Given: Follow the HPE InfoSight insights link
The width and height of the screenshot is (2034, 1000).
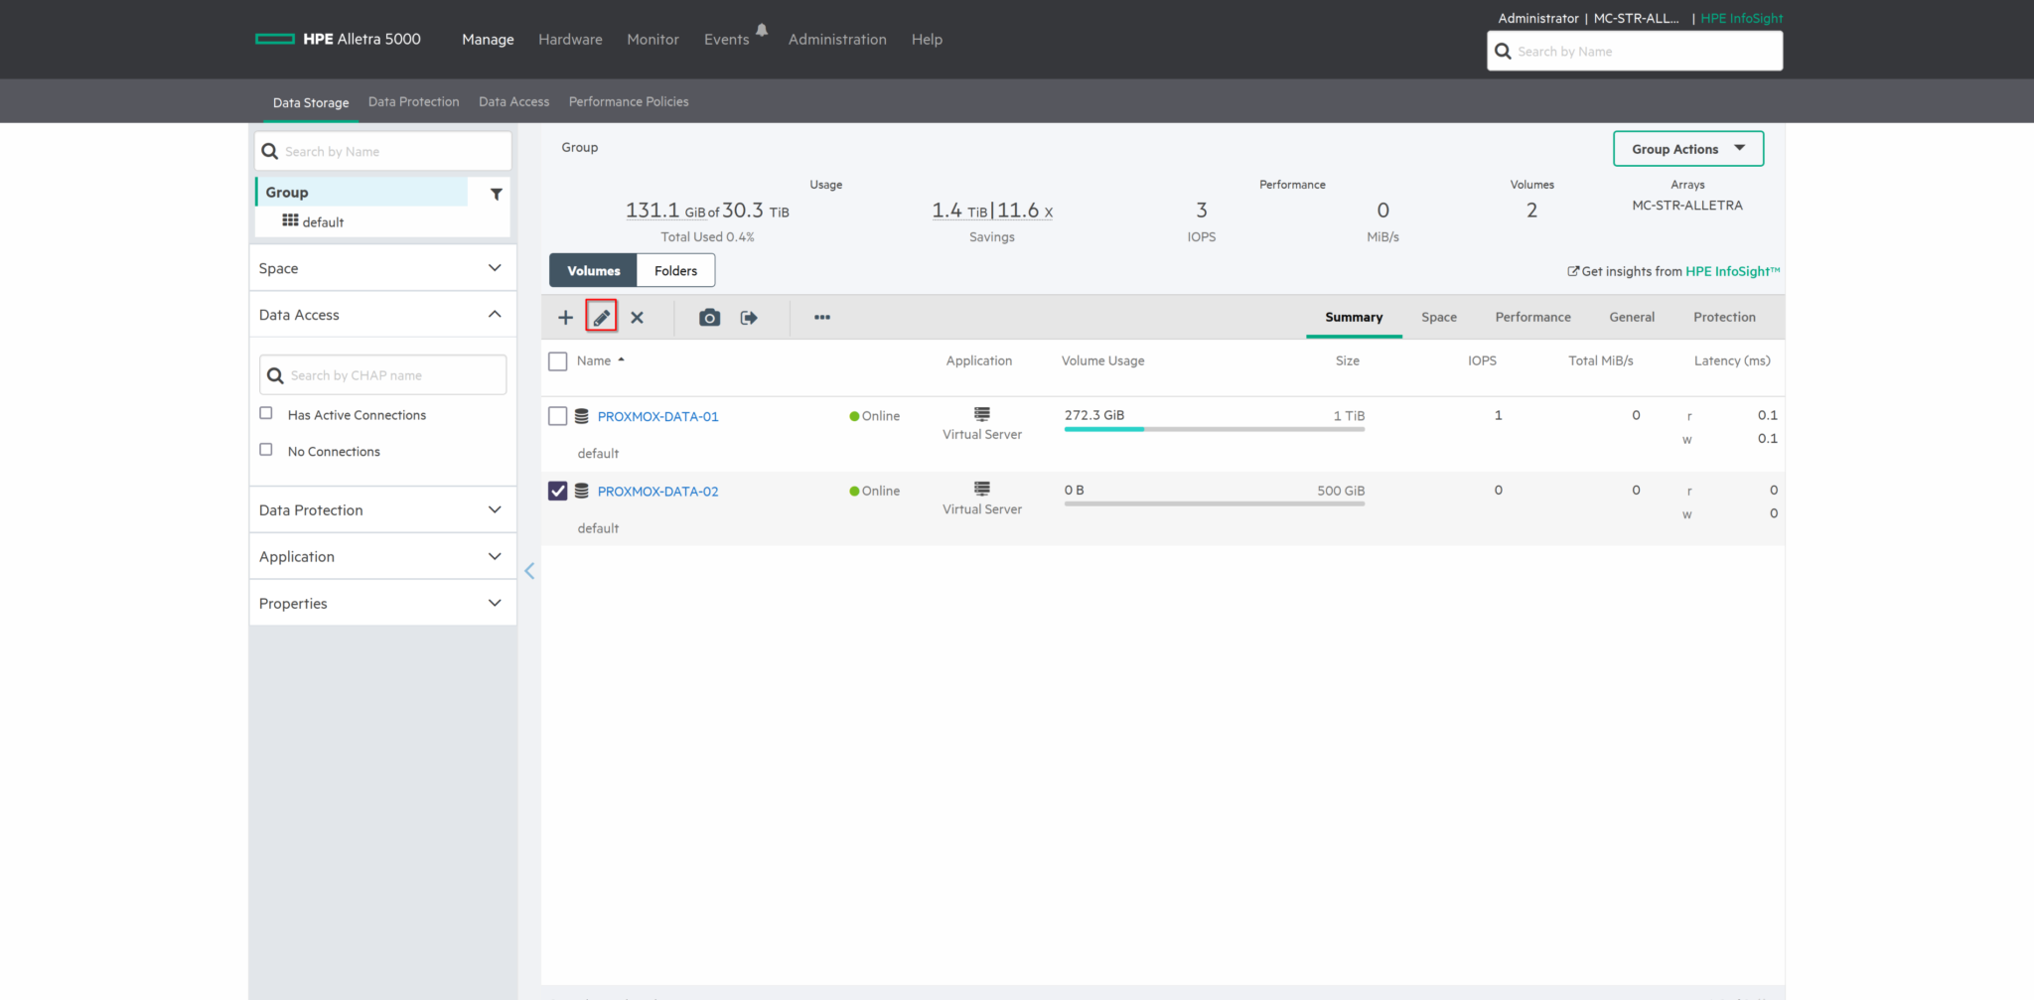Looking at the screenshot, I should pos(1732,271).
